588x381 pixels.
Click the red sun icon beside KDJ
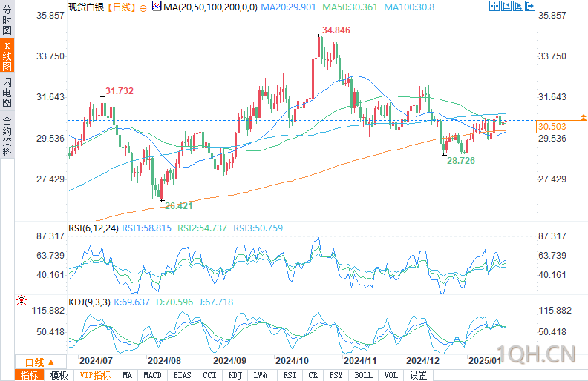tap(22, 300)
